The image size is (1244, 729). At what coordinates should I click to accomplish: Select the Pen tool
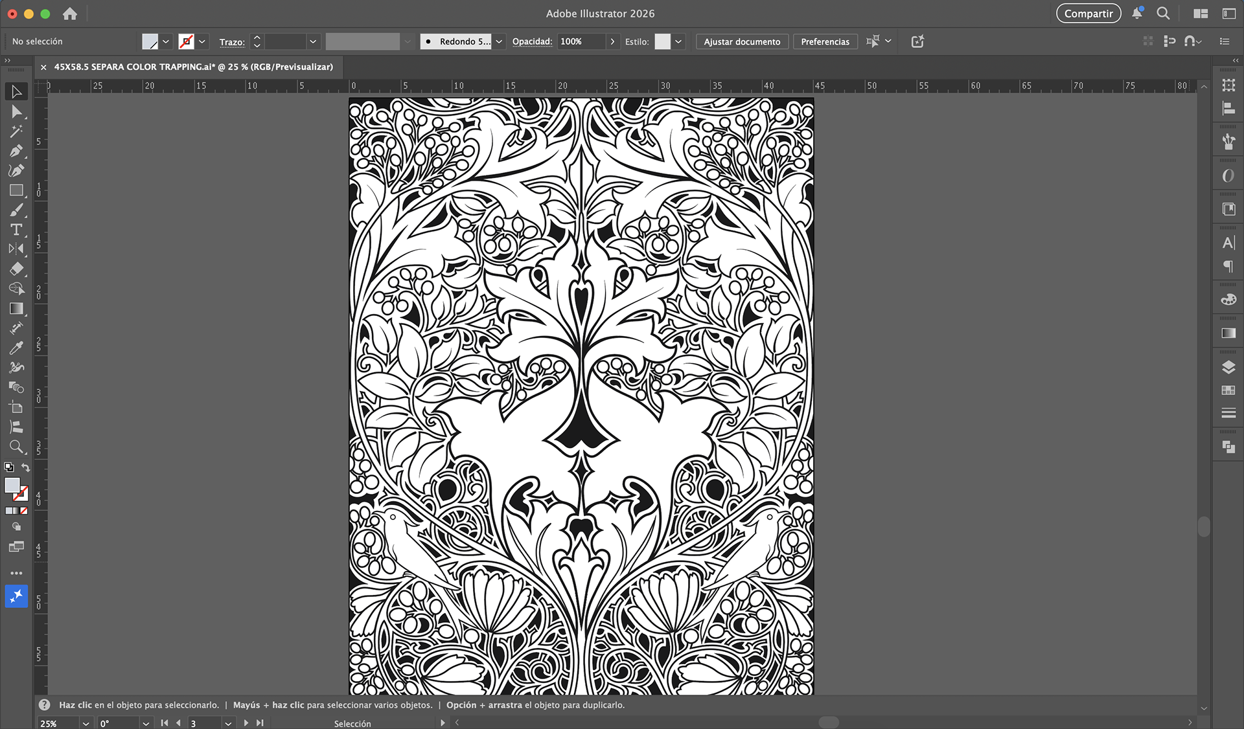pyautogui.click(x=16, y=151)
